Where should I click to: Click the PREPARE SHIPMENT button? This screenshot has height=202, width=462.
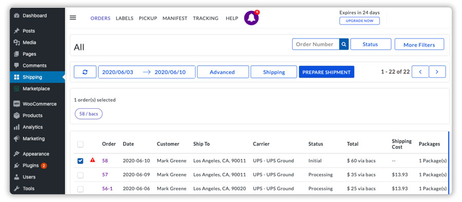pos(326,72)
